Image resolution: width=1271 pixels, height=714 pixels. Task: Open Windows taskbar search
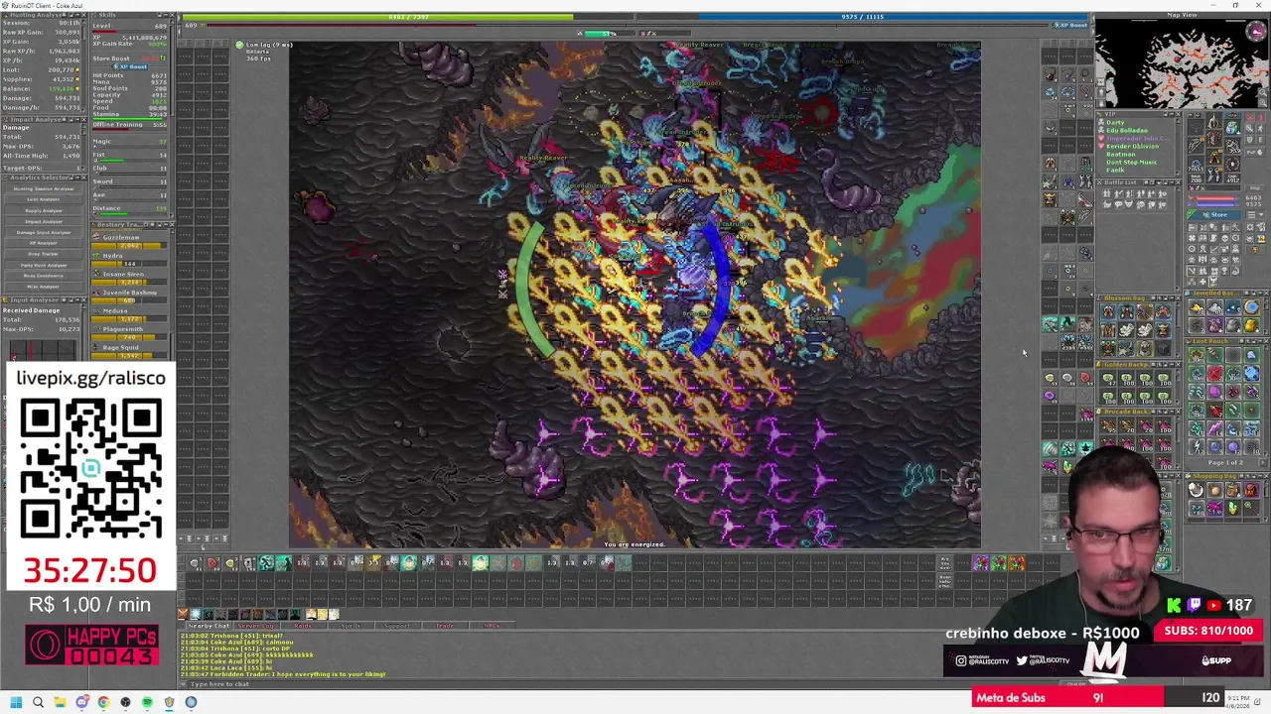point(38,702)
